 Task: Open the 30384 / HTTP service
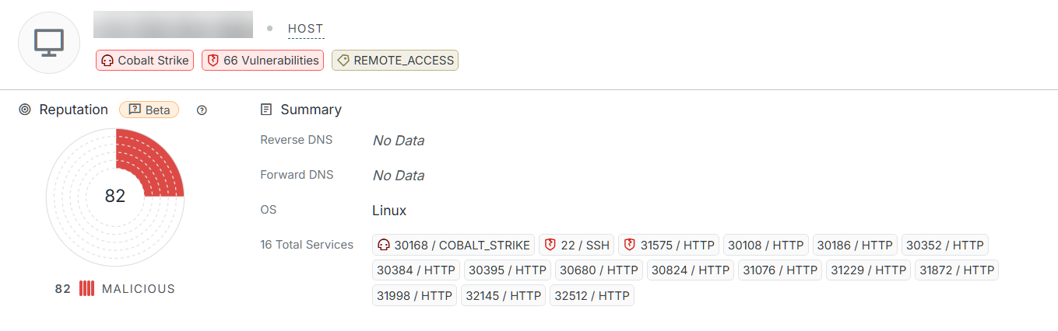(x=417, y=270)
